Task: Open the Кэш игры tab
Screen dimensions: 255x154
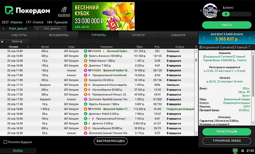Action: [19, 35]
